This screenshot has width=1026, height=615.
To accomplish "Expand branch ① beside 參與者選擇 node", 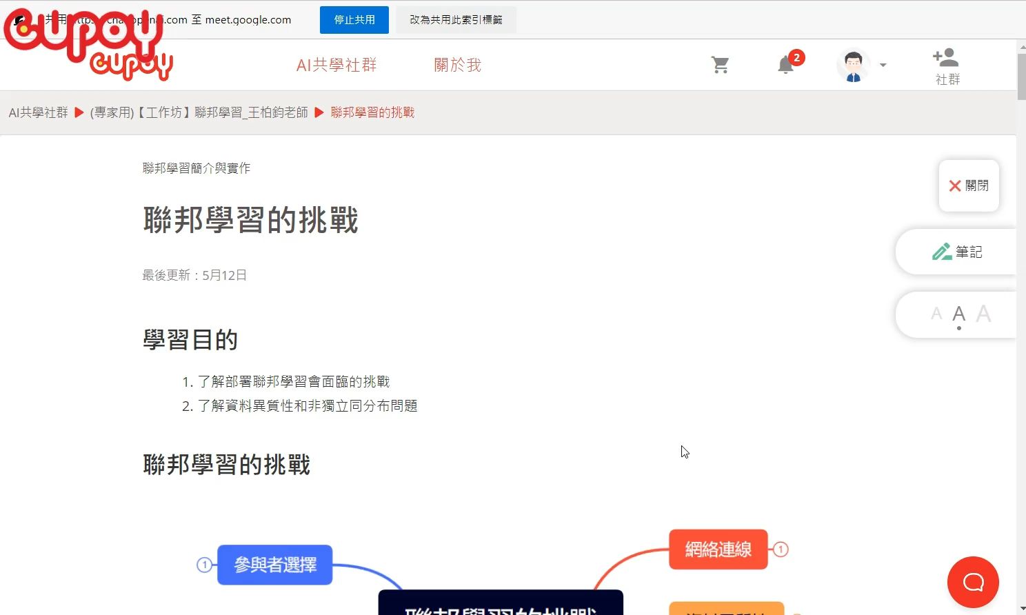I will tap(205, 565).
